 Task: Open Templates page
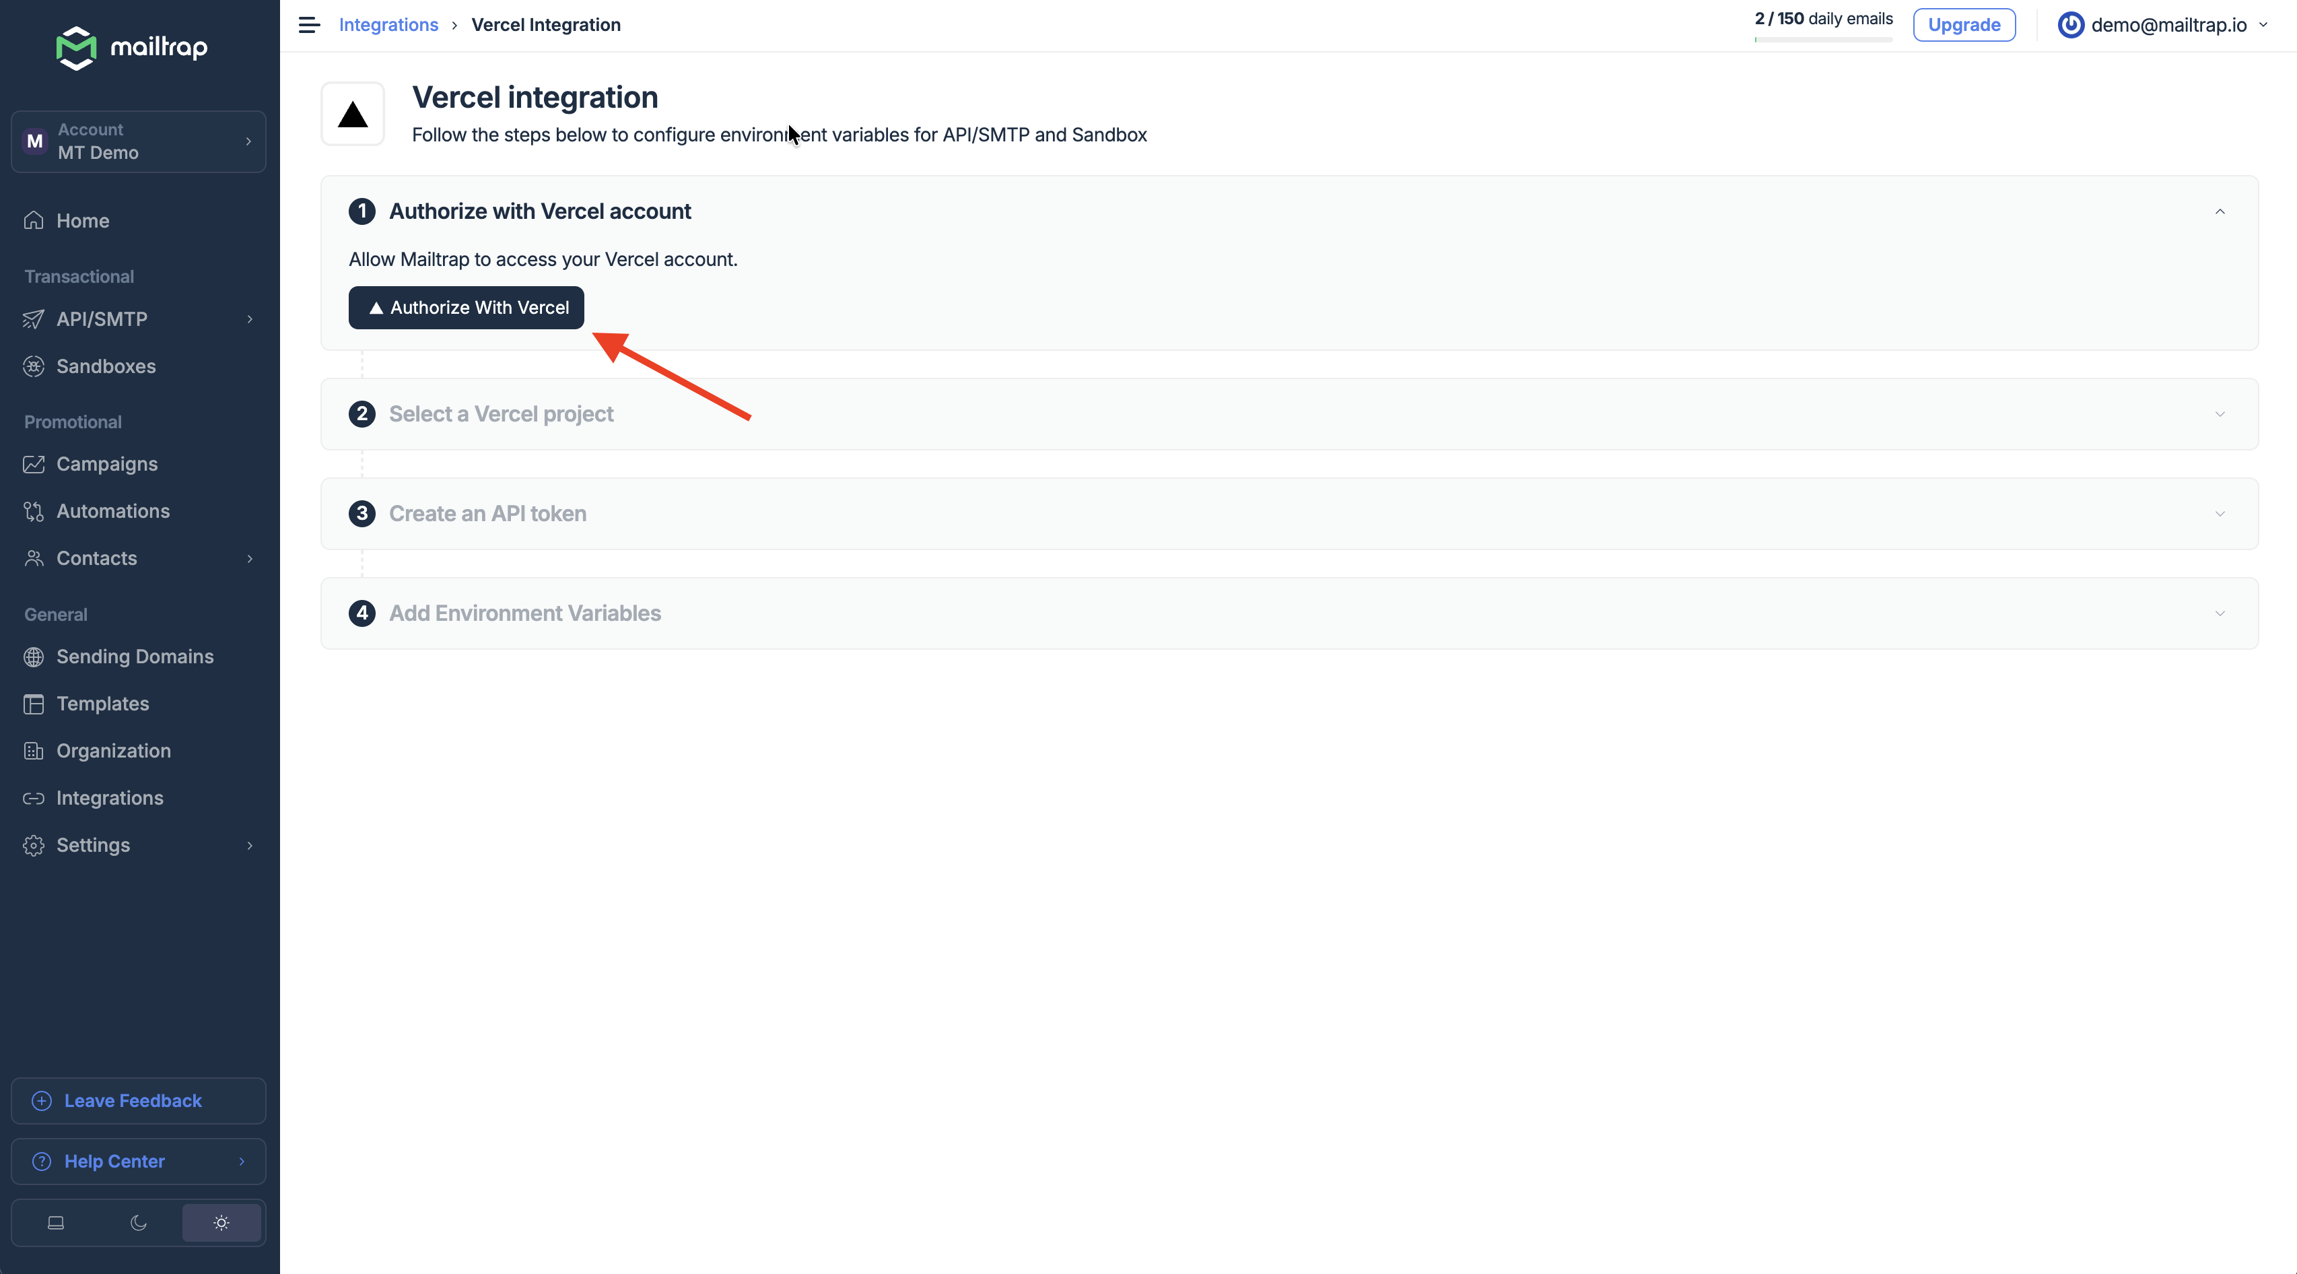pyautogui.click(x=102, y=704)
